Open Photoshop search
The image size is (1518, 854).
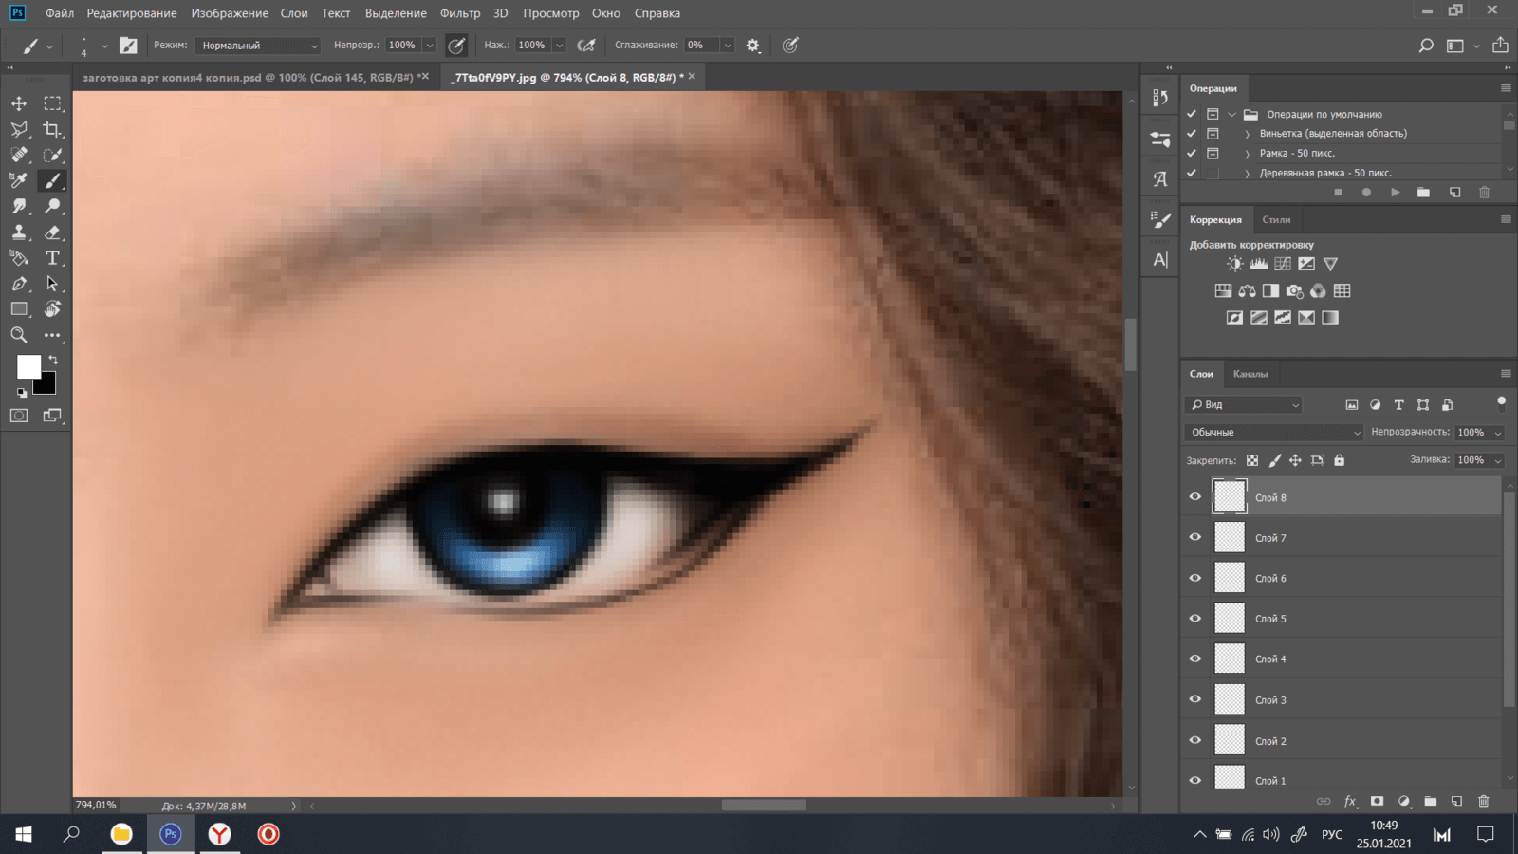pyautogui.click(x=1425, y=46)
